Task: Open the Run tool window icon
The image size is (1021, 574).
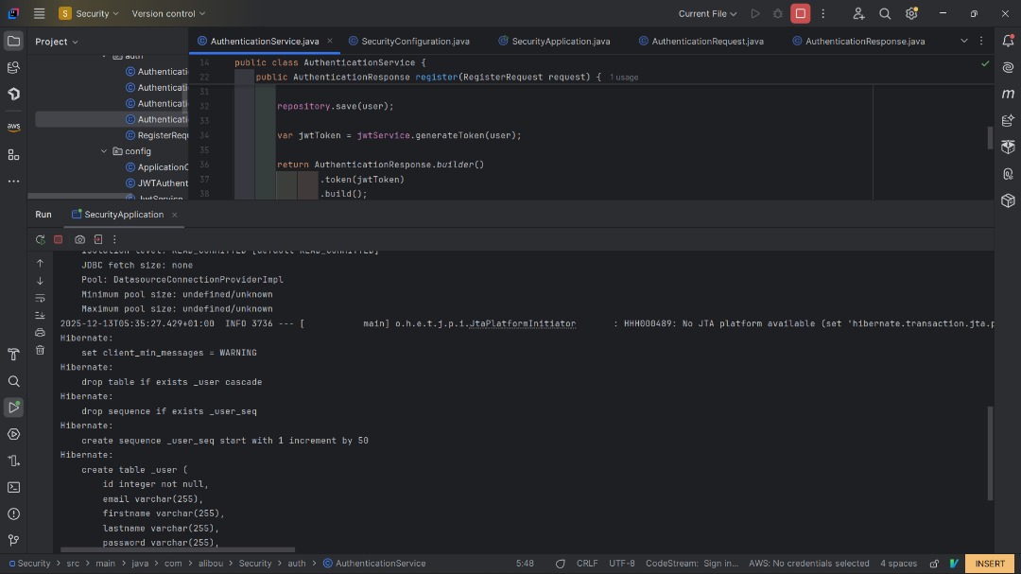Action: [13, 408]
